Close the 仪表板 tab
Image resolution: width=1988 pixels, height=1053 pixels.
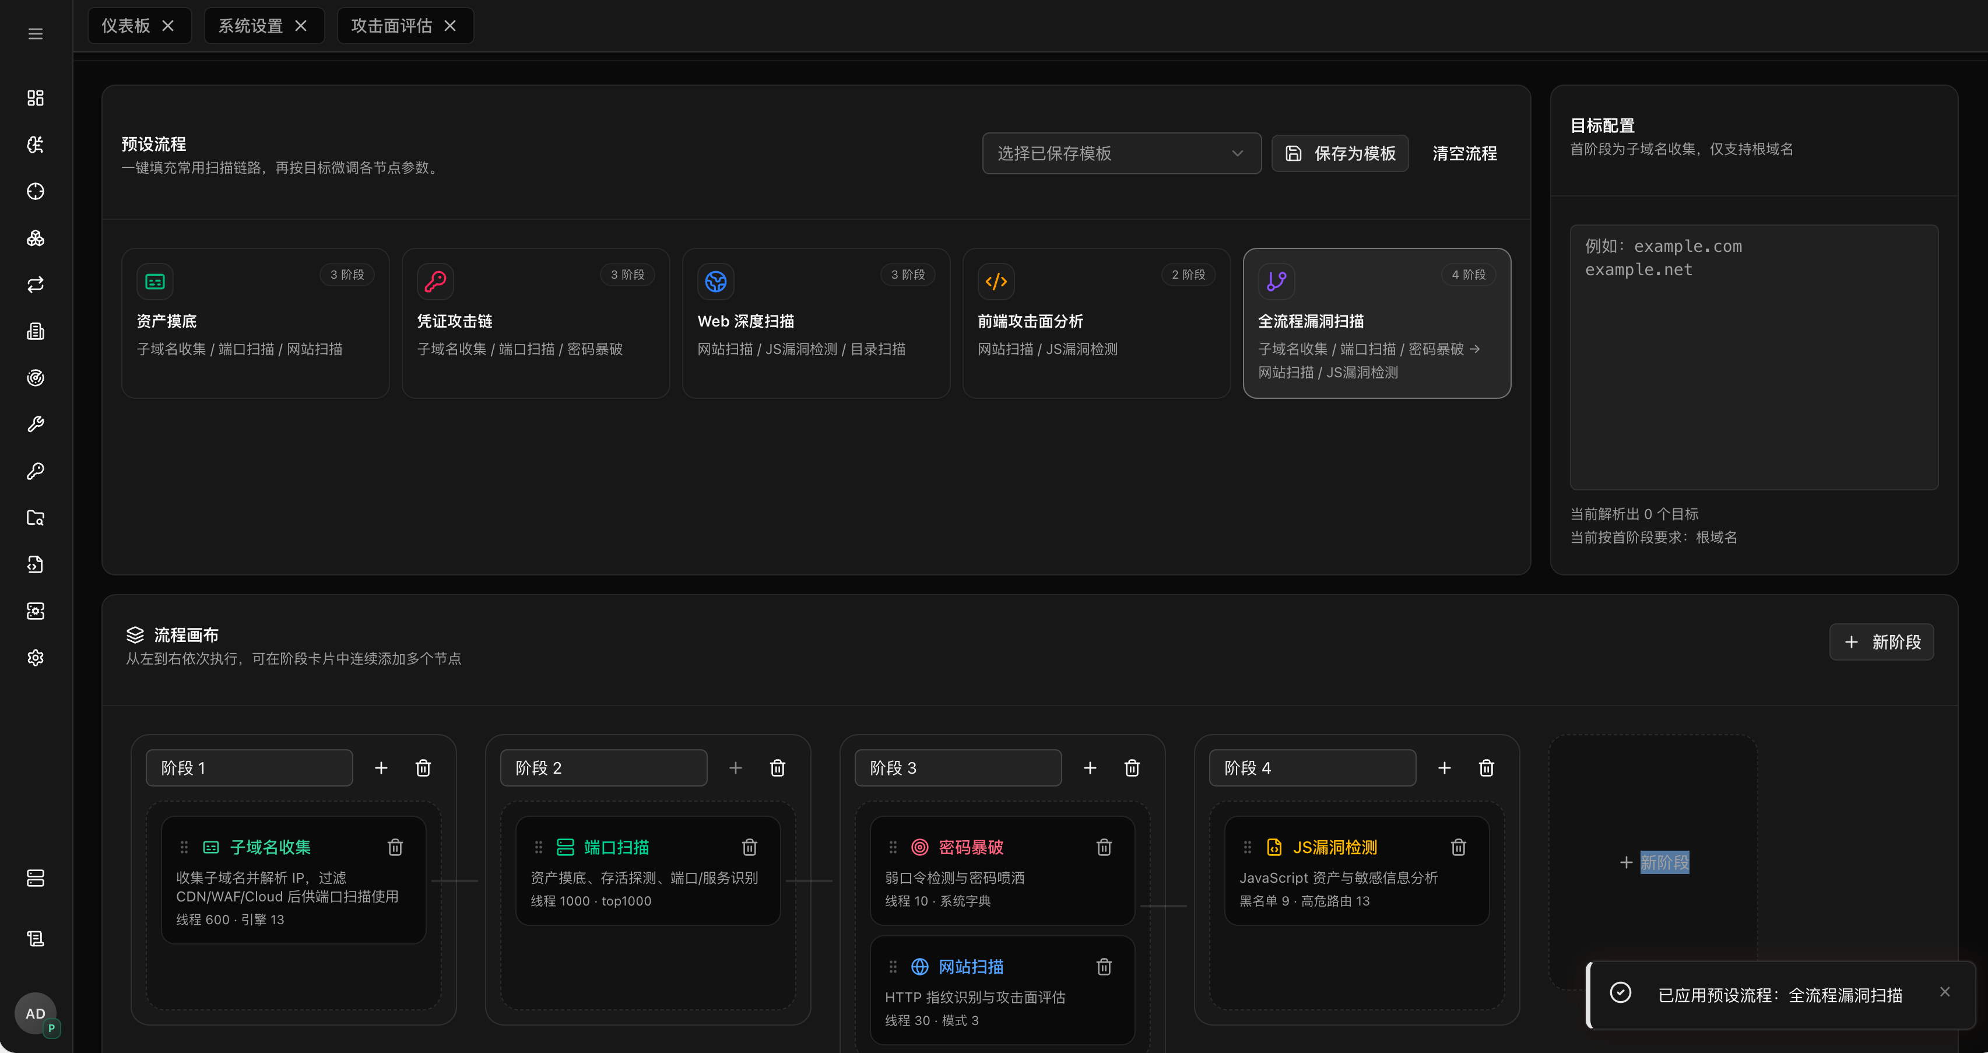(x=167, y=26)
